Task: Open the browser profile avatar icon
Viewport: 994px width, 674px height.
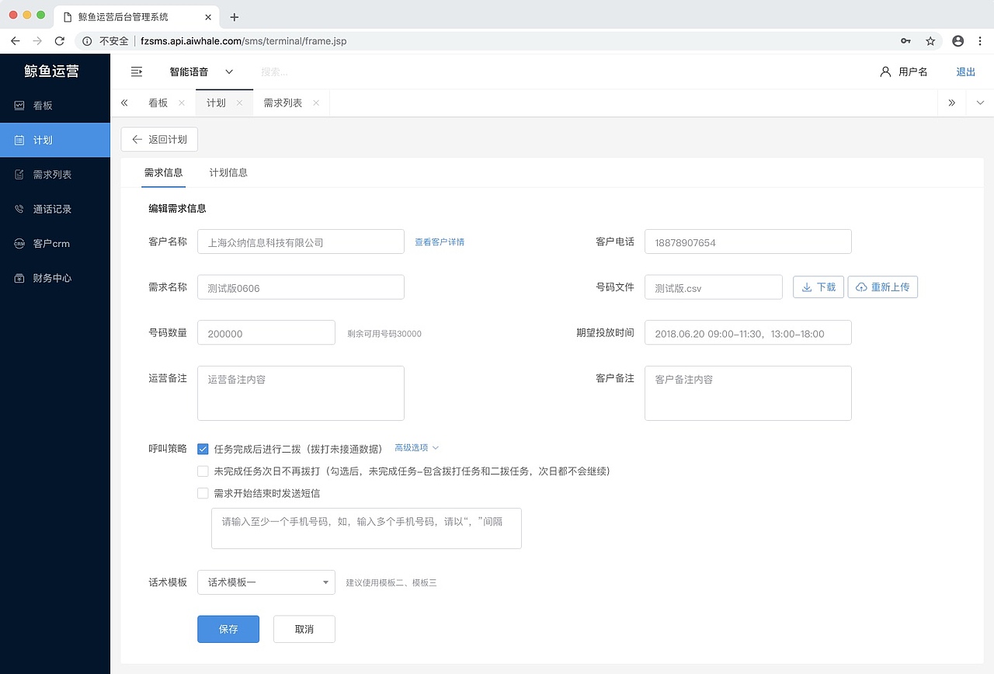Action: (958, 40)
